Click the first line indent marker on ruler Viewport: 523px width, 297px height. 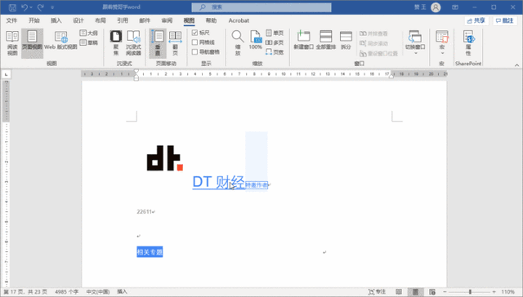point(136,71)
